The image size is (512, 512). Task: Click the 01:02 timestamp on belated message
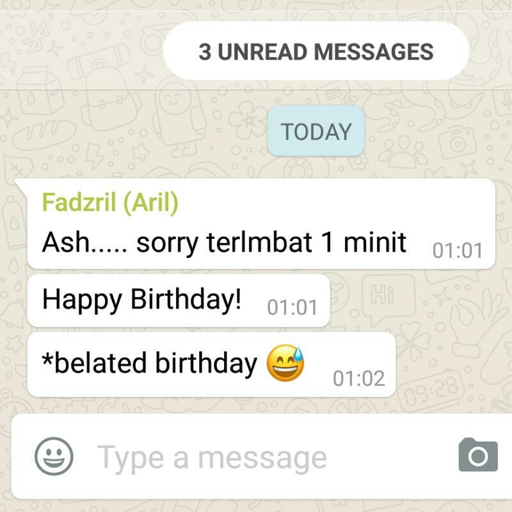pos(359,378)
